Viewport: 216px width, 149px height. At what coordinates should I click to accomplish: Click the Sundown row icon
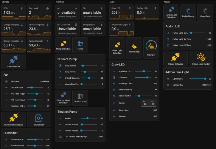[114, 116]
